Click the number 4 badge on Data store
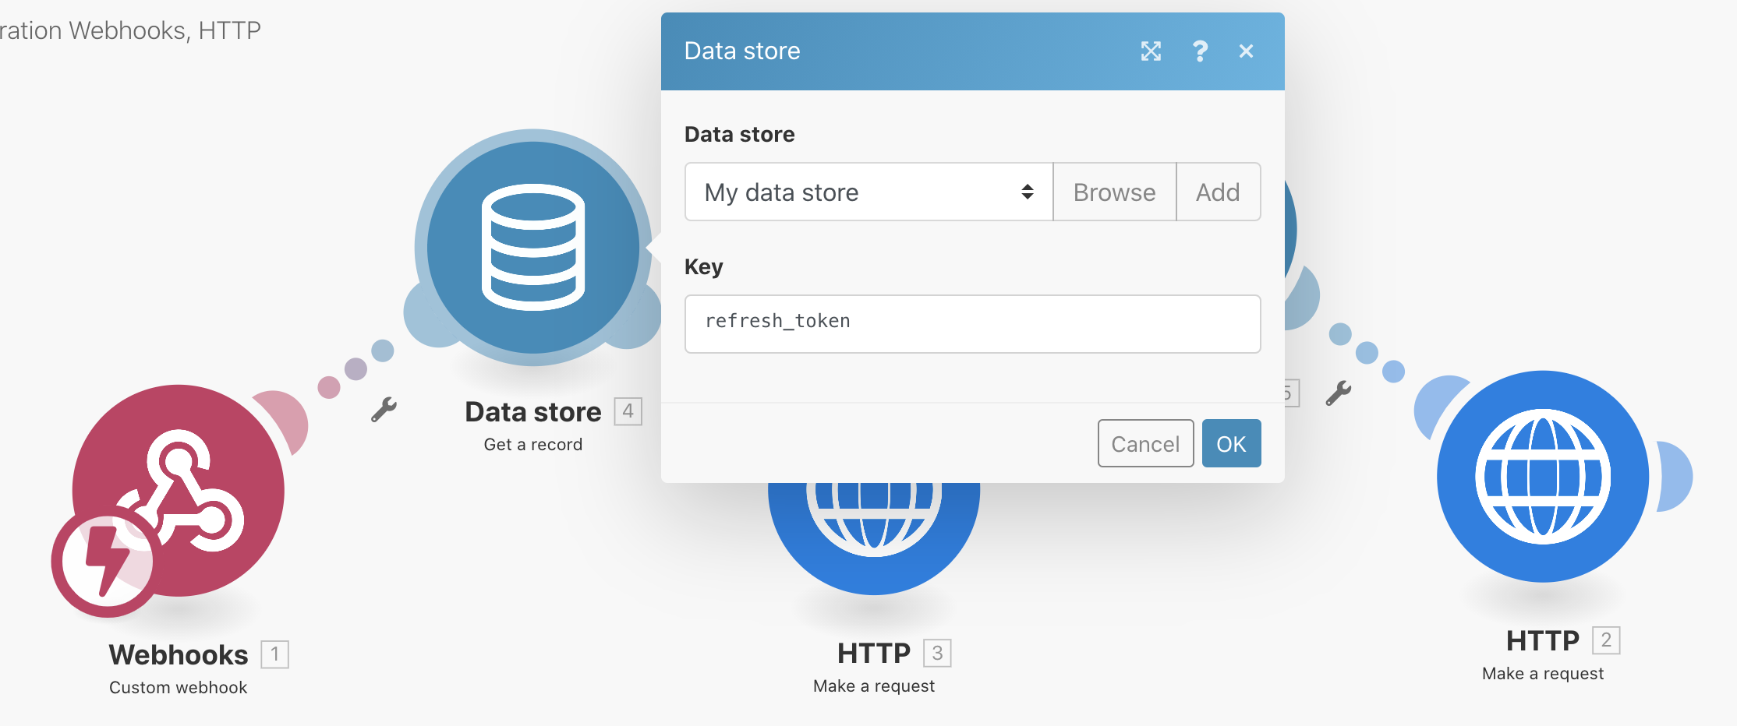 pos(628,411)
